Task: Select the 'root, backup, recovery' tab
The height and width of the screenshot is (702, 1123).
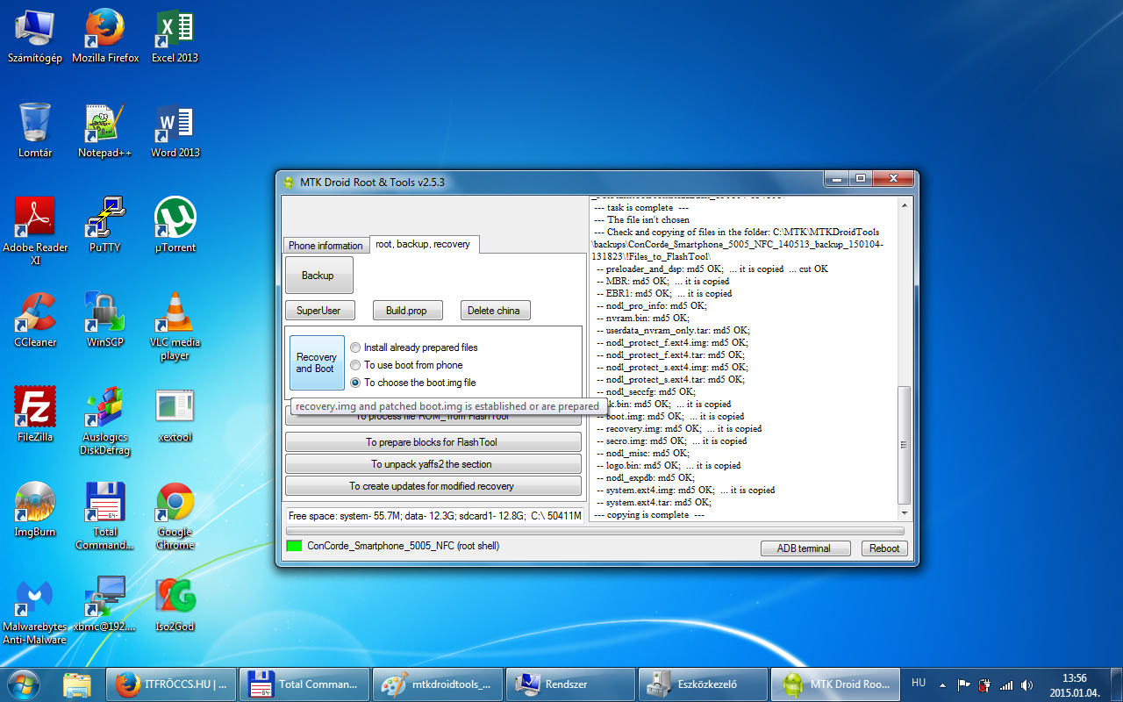Action: point(423,244)
